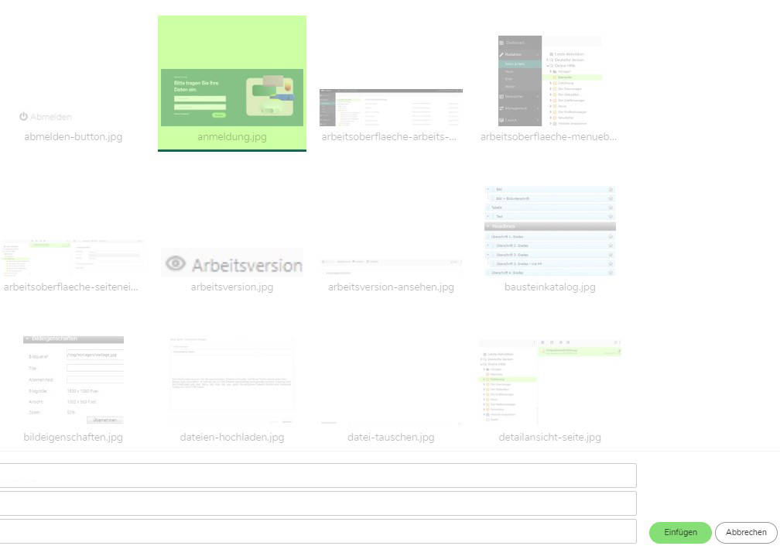Click the arbeitsversion.jpg file name

coord(232,287)
